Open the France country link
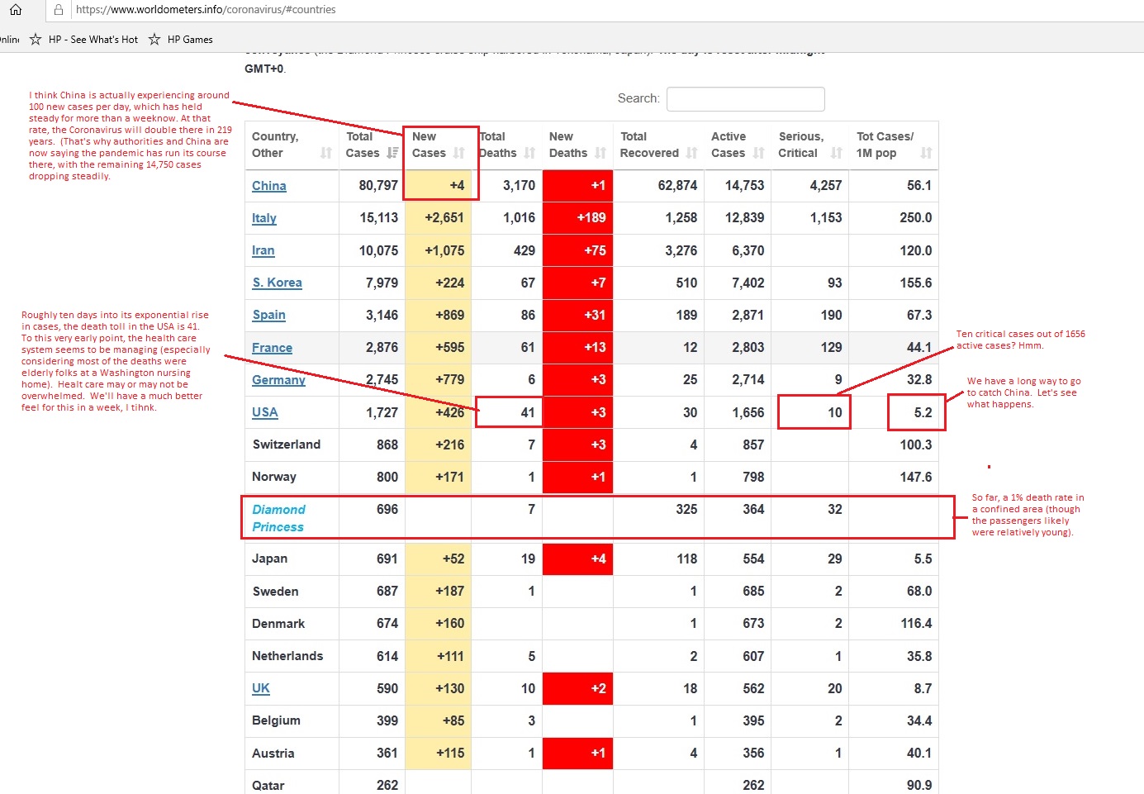This screenshot has width=1144, height=794. tap(273, 348)
